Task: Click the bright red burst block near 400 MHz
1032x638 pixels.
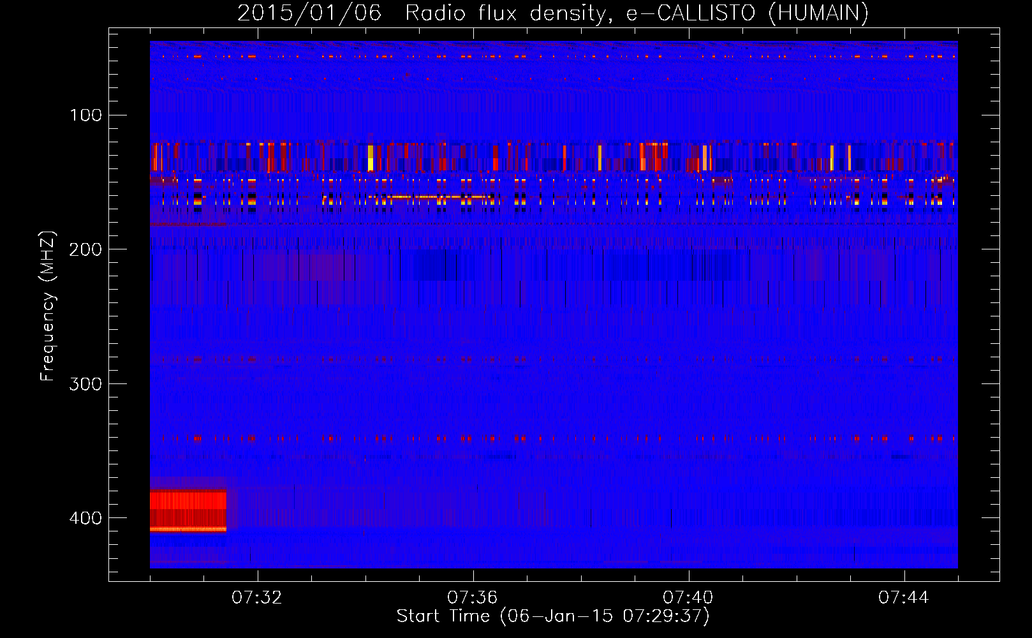Action: click(x=188, y=510)
